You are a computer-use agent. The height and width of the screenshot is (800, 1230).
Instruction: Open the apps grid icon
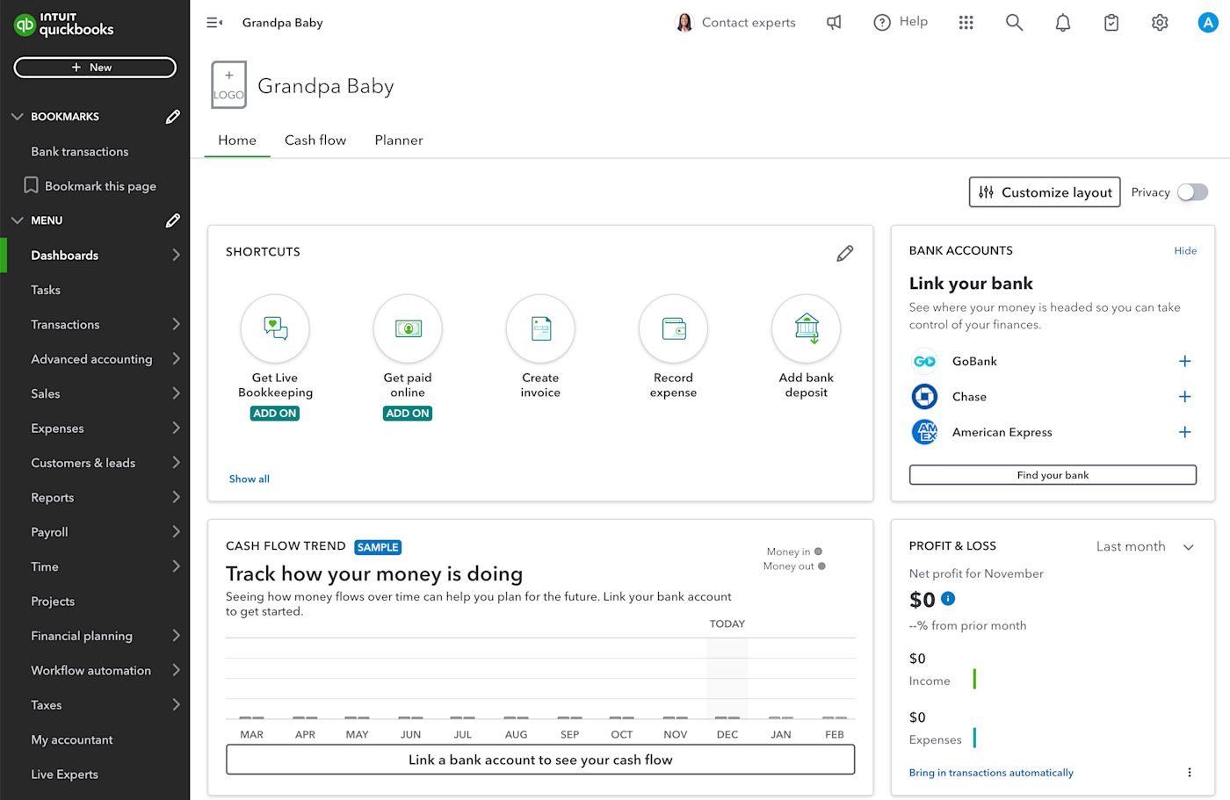(966, 23)
